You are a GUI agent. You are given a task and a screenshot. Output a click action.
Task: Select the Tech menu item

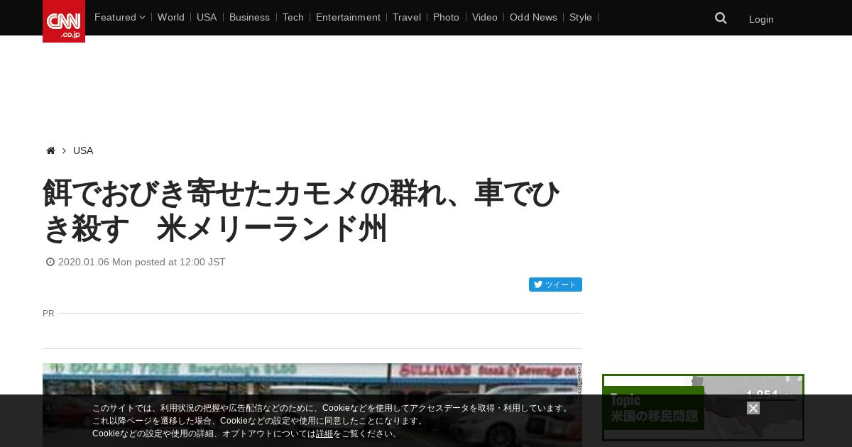click(x=293, y=17)
